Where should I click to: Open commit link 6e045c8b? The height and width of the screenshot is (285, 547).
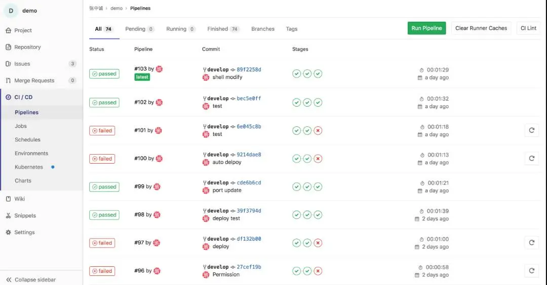point(249,127)
